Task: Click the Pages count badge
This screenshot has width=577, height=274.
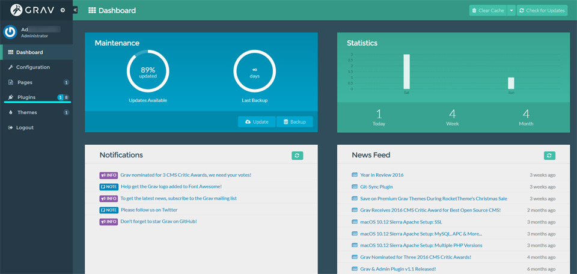Action: point(66,82)
